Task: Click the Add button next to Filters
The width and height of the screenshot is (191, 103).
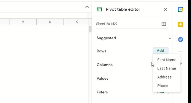Action: click(160, 93)
